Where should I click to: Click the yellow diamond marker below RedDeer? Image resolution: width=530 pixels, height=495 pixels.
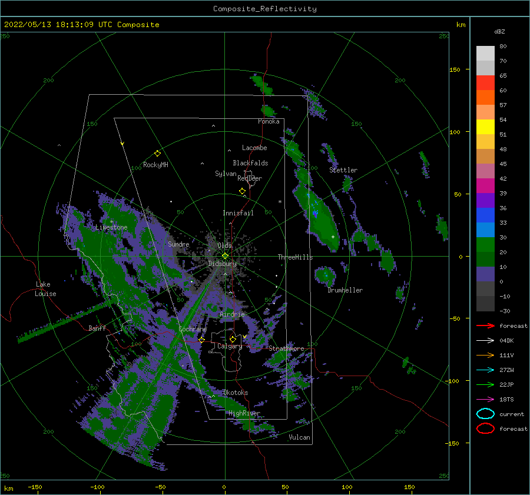tap(243, 191)
